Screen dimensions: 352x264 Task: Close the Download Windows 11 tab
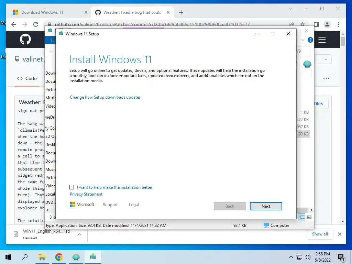coord(86,12)
